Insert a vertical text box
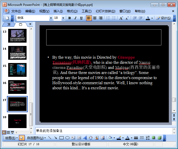This screenshot has height=149, width=178. 79,138
